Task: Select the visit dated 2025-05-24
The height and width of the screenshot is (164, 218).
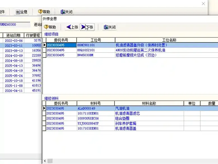Action: click(x=21, y=76)
